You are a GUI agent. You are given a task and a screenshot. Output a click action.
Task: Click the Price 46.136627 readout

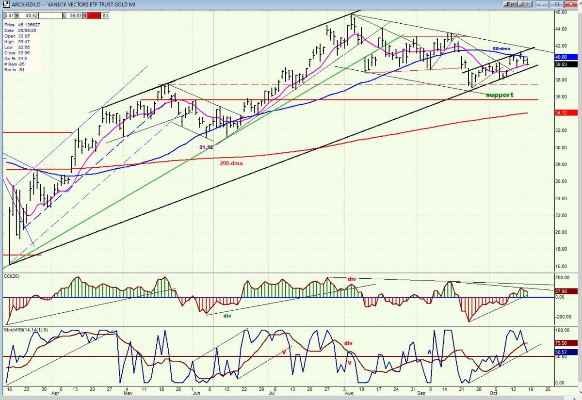tap(22, 25)
